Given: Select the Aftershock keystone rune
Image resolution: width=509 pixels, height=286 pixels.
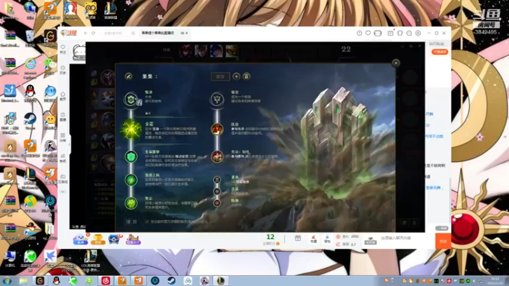Looking at the screenshot, I should pos(131,130).
